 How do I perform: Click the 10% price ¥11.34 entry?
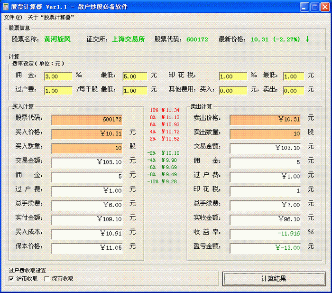click(165, 110)
